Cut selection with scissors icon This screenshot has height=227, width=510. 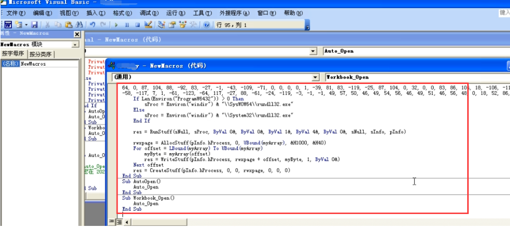point(48,25)
